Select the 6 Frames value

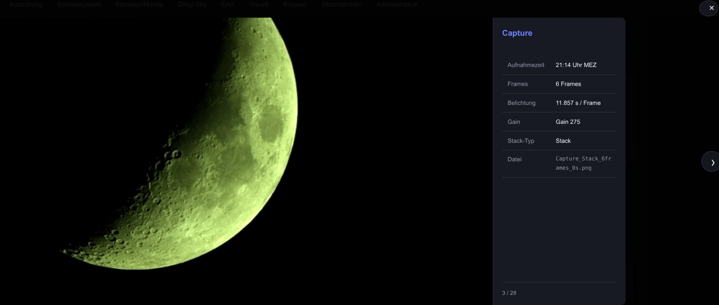tap(568, 84)
